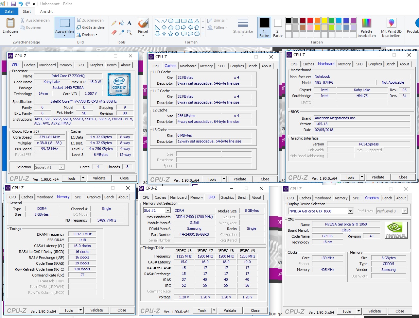The height and width of the screenshot is (318, 419).
Task: Select the Color picker eyedropper tool
Action: click(122, 32)
